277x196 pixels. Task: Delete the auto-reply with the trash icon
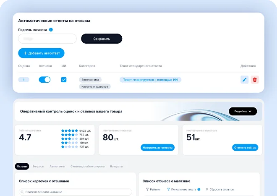click(255, 80)
